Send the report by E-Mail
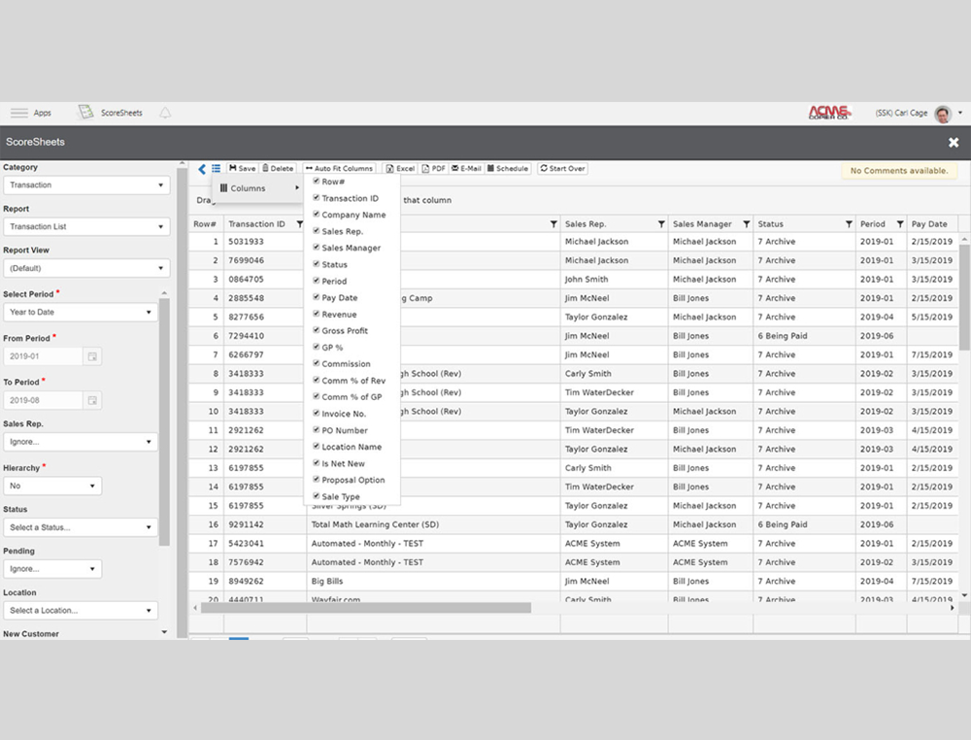This screenshot has width=971, height=740. [466, 168]
